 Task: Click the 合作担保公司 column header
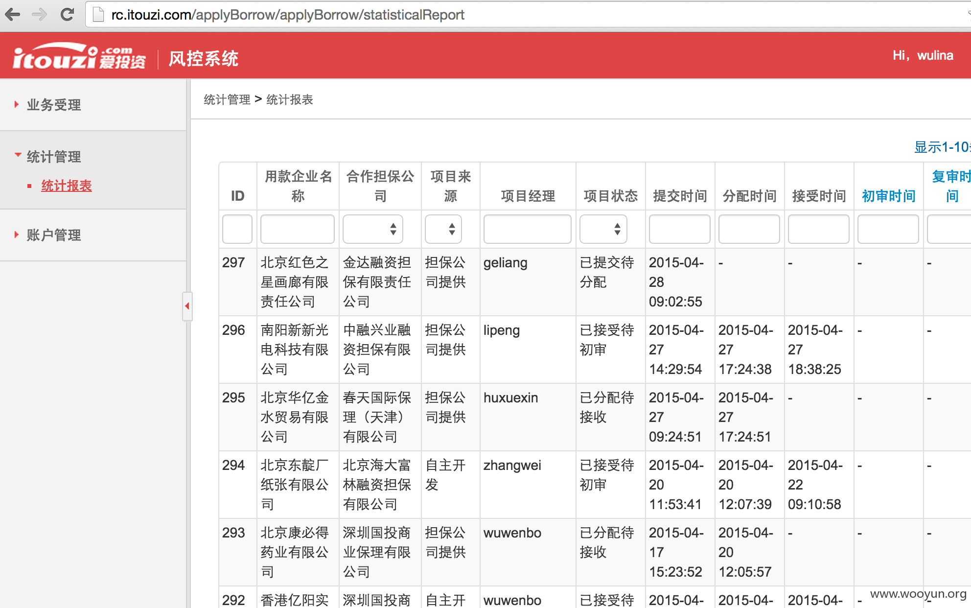tap(380, 186)
